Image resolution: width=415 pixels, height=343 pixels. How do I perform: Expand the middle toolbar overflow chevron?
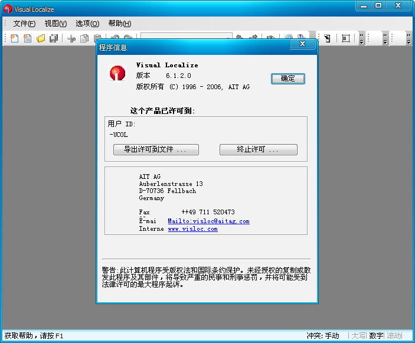pyautogui.click(x=385, y=38)
